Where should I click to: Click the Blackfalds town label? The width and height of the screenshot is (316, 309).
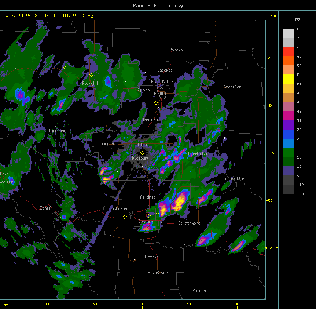click(x=162, y=82)
